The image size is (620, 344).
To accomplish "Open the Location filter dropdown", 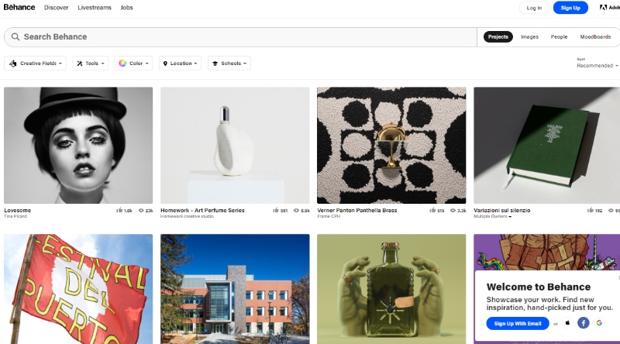I will (x=179, y=64).
